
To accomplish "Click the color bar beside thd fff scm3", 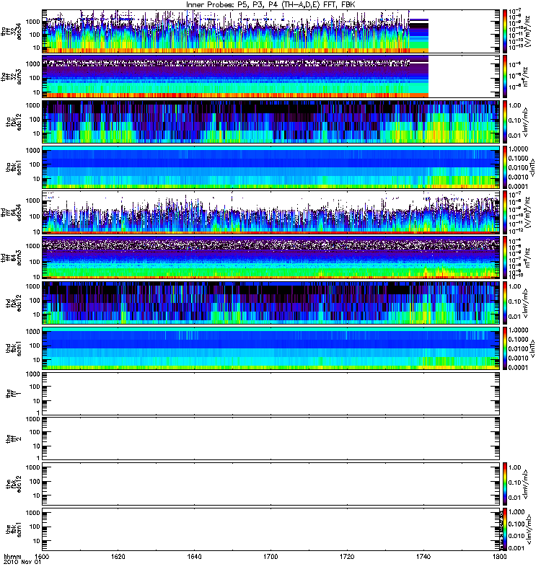I will pos(505,257).
